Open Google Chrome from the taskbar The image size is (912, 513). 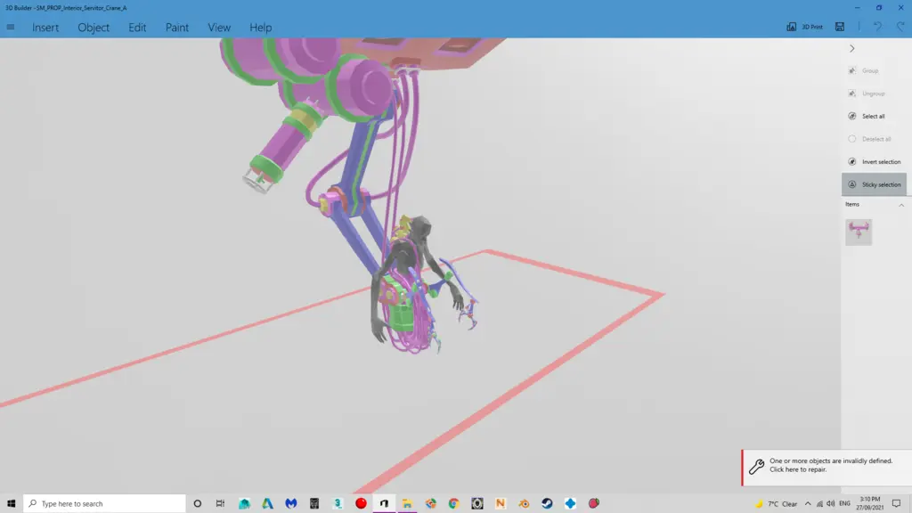coord(452,503)
